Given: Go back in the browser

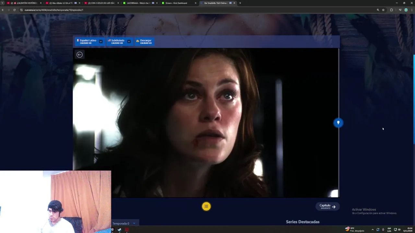Looking at the screenshot, I should click(3, 10).
